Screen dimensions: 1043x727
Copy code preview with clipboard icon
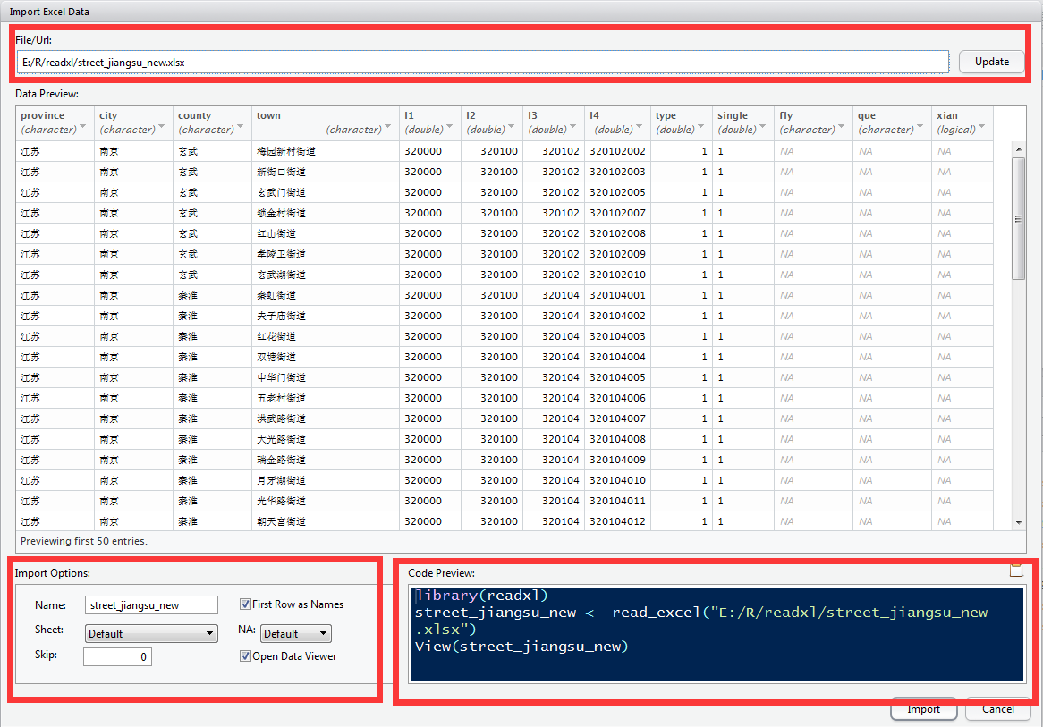[x=1014, y=571]
